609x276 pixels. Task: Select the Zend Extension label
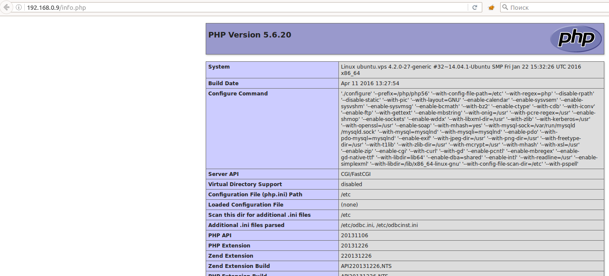coord(231,256)
